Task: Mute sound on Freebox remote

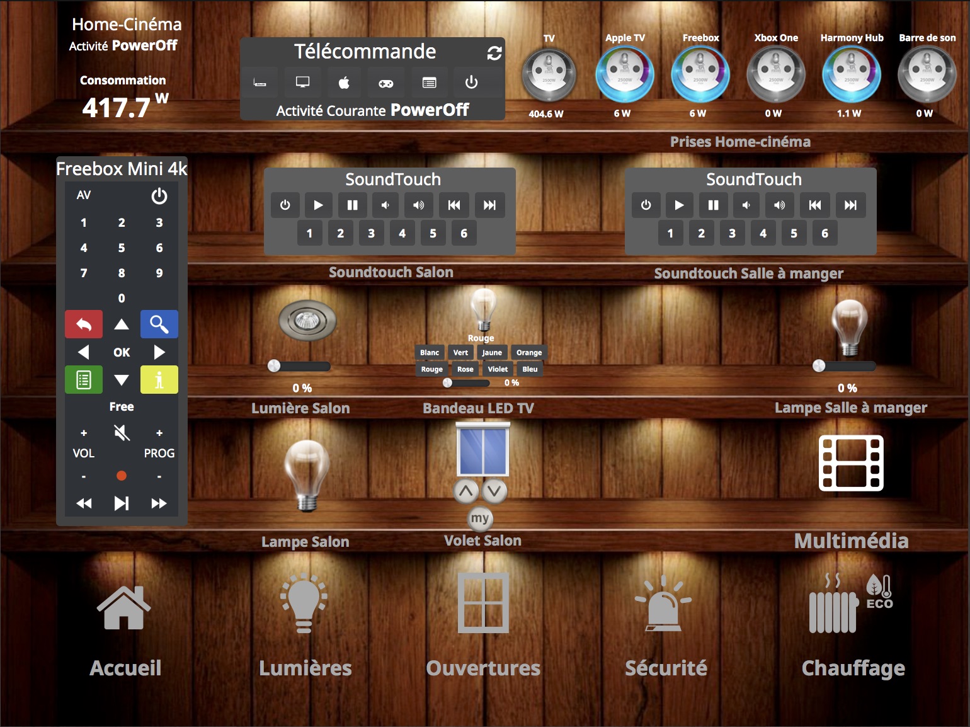Action: (122, 432)
